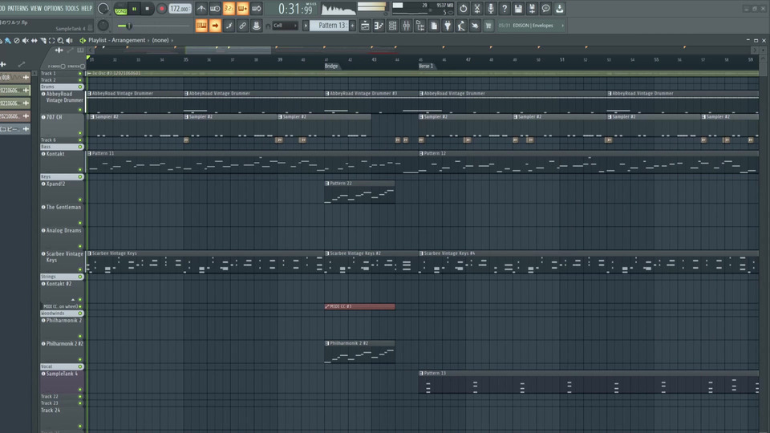The image size is (770, 433).
Task: Select the red MIDI CC #3 automation clip
Action: coord(359,306)
